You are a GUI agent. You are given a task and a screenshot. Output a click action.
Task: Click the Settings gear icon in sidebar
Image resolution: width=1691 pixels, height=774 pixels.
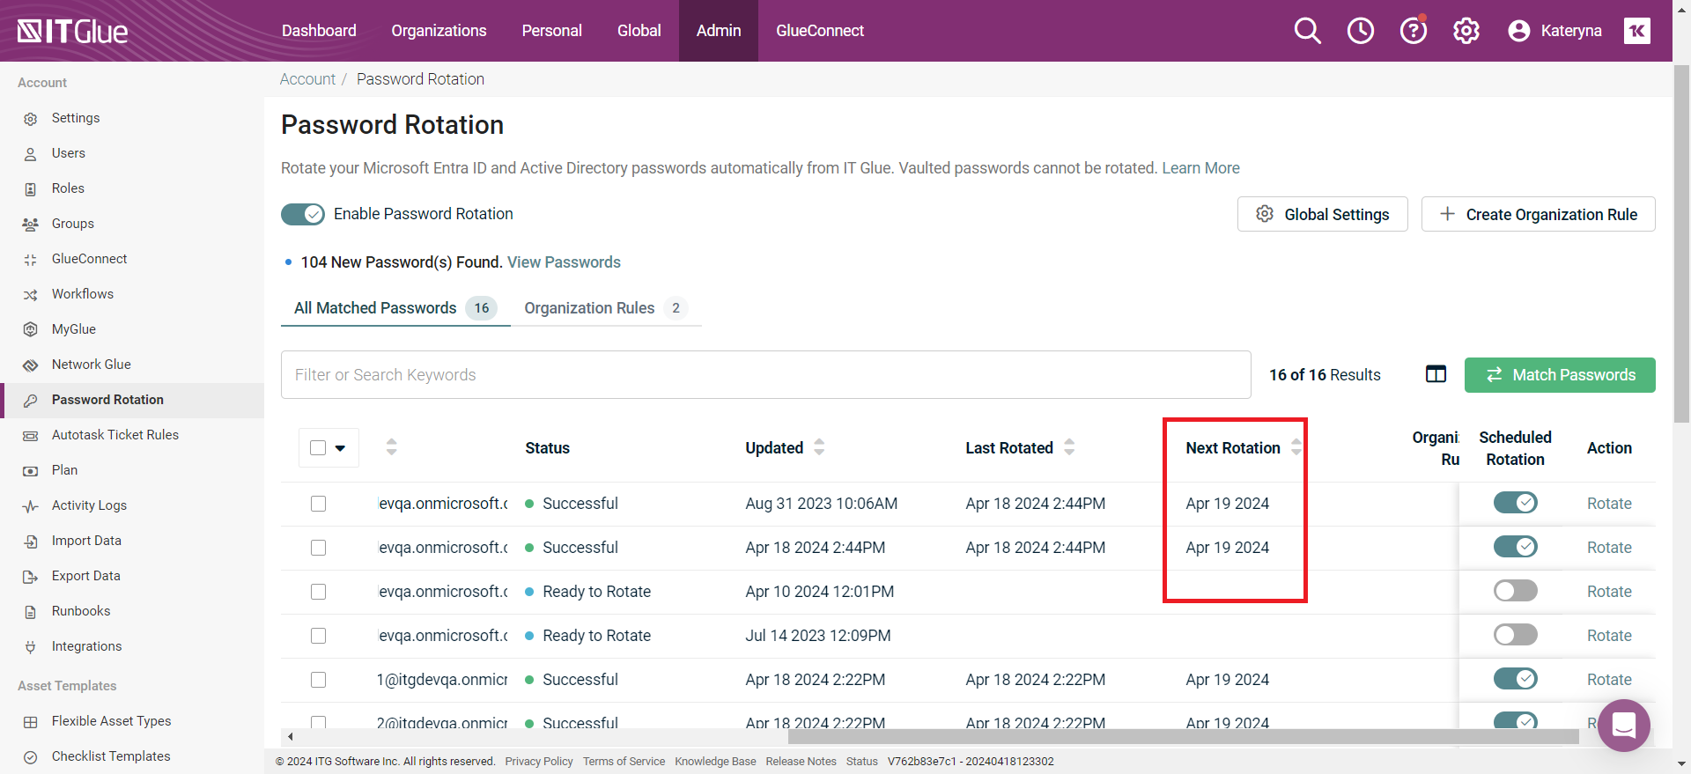pyautogui.click(x=31, y=118)
